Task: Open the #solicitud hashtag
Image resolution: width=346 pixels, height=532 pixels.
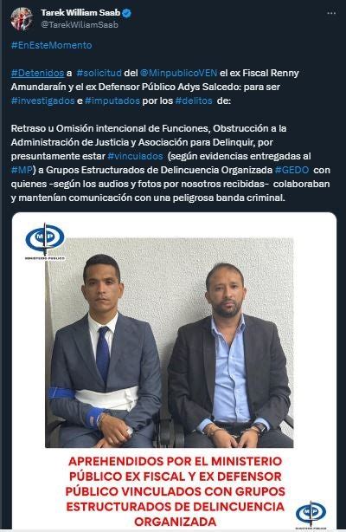Action: tap(99, 73)
